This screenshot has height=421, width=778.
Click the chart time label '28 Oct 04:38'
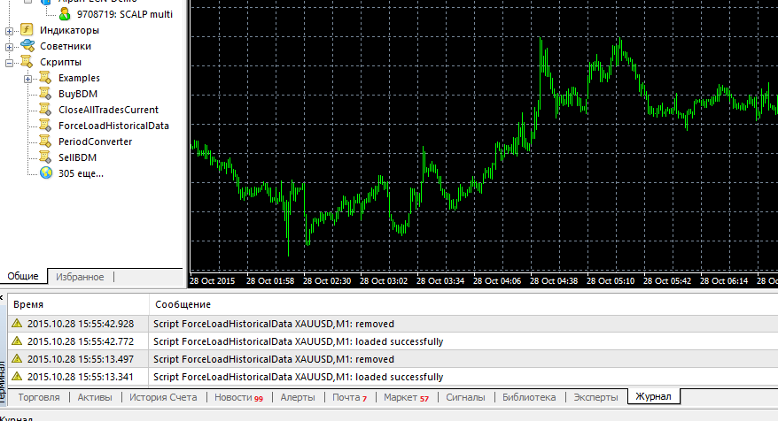click(x=554, y=281)
